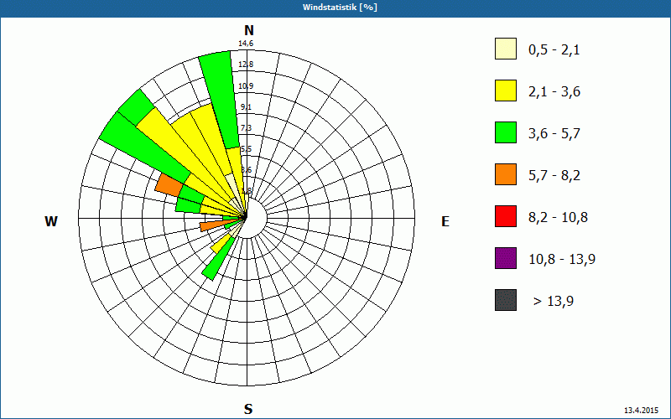
Task: Click the orange segment of the west-northwest bar
Action: point(169,185)
